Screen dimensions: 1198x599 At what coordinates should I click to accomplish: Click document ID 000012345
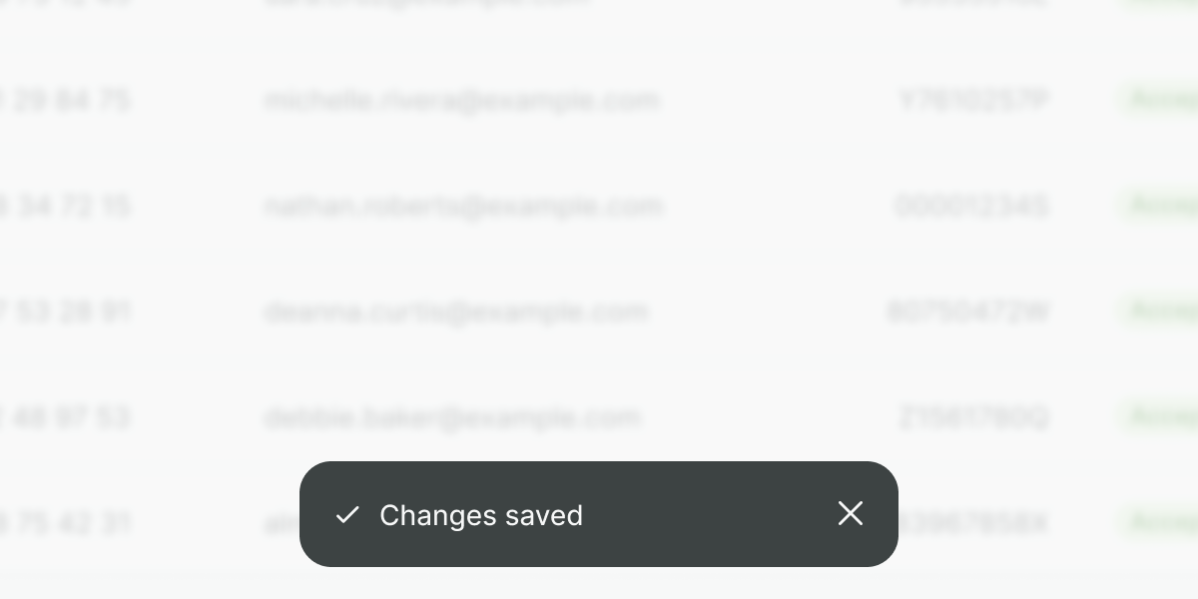(971, 206)
